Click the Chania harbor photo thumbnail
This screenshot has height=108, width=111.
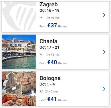coord(19,52)
